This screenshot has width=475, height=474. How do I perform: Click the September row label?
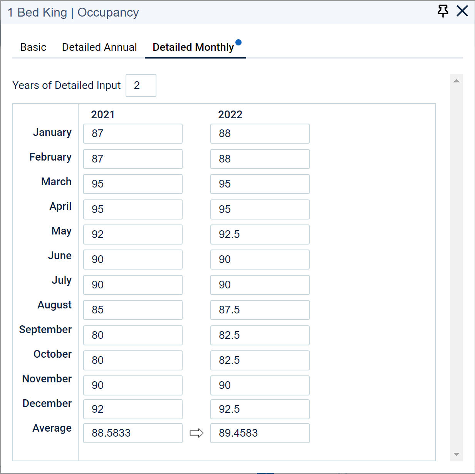point(45,330)
